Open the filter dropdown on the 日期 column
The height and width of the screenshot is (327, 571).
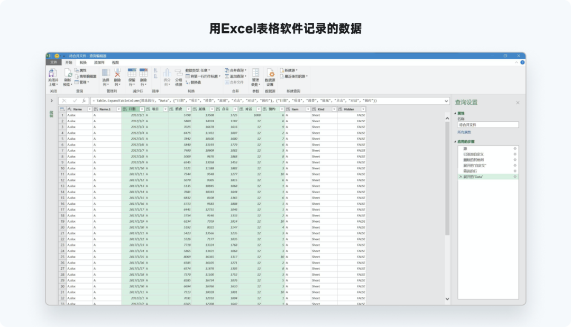[x=142, y=109]
